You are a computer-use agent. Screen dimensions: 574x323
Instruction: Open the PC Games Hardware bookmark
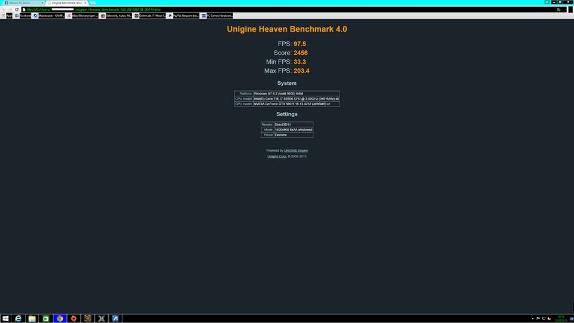pyautogui.click(x=217, y=16)
